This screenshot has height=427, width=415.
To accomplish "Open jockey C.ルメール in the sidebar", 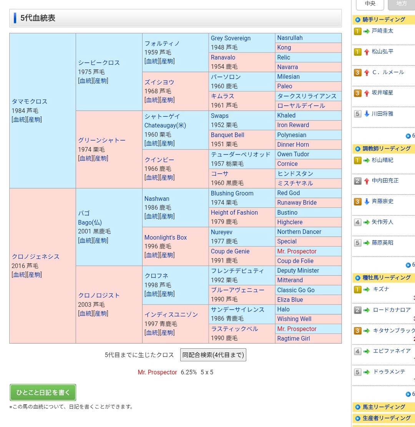I will [x=388, y=72].
